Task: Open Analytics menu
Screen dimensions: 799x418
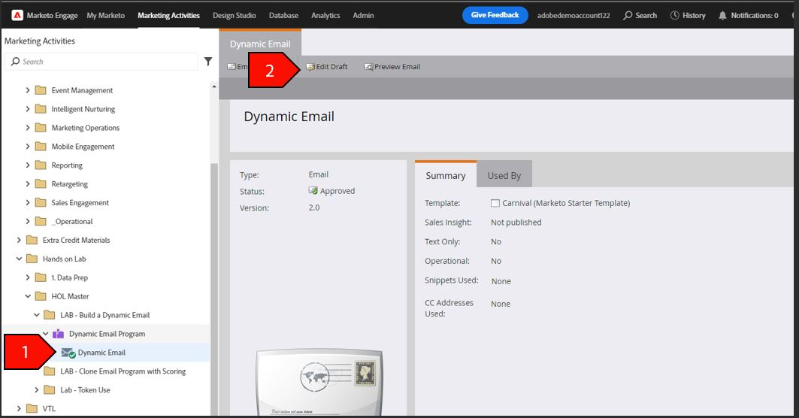Action: 325,15
